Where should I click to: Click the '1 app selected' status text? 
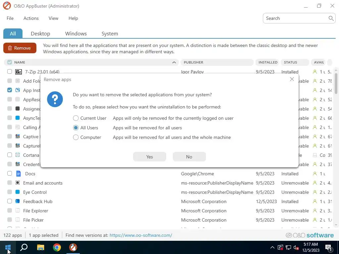(x=43, y=235)
